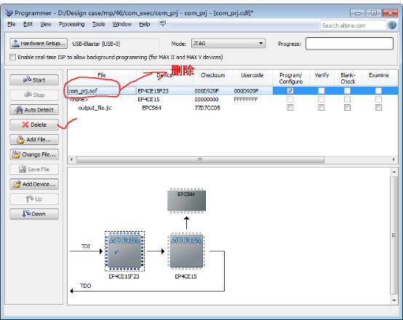This screenshot has width=403, height=320.
Task: Toggle Program/Configure for output_file.jic
Action: 290,108
